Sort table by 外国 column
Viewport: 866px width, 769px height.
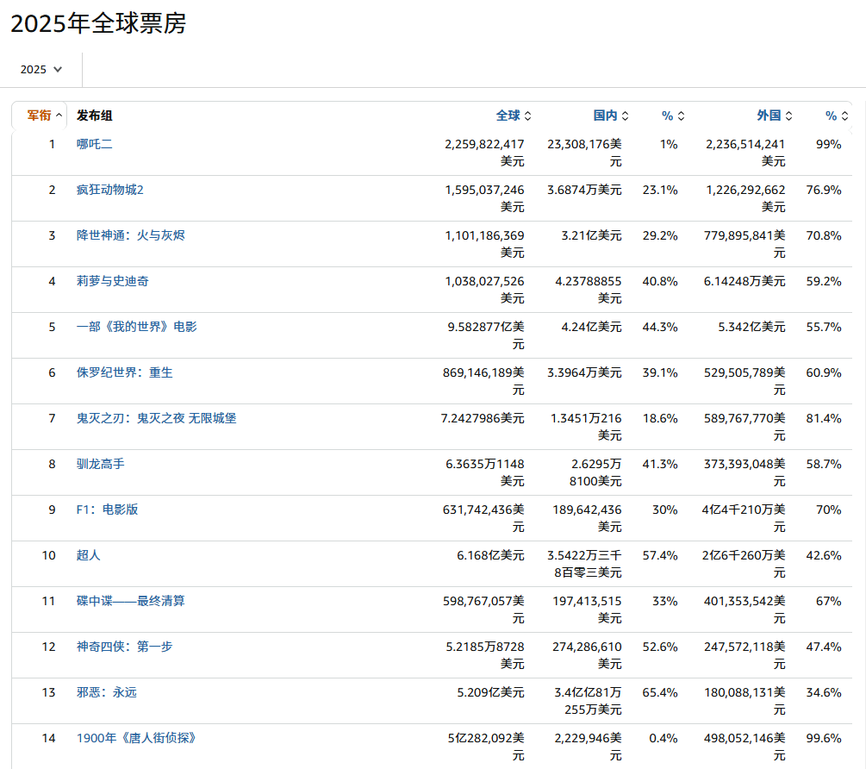click(x=775, y=116)
